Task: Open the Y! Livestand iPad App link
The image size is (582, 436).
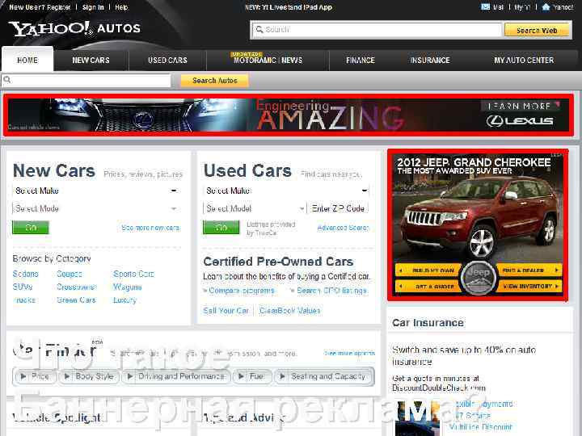Action: 289,7
